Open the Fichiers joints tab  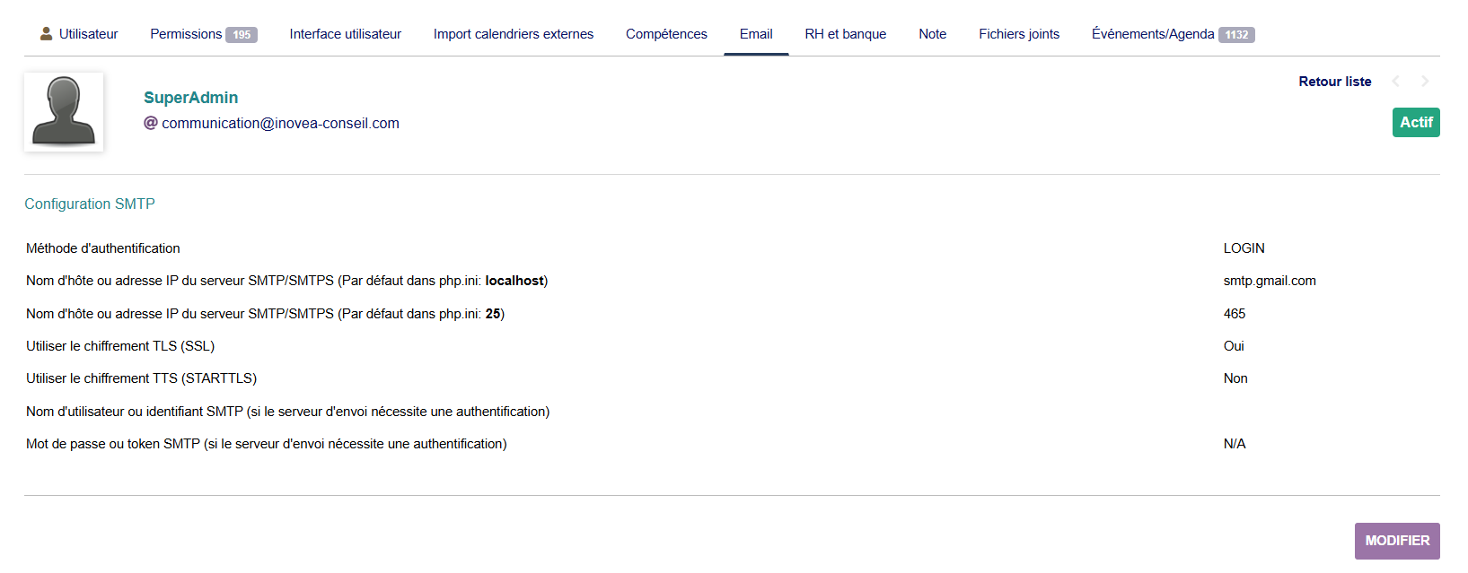(x=1018, y=34)
